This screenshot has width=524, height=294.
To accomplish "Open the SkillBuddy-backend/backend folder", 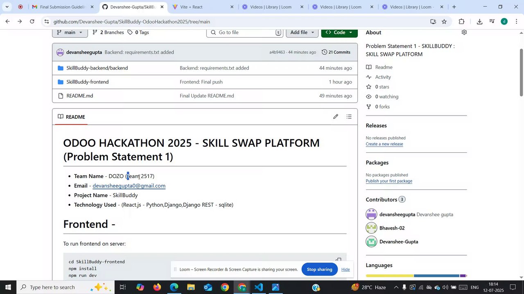I will coord(97,68).
